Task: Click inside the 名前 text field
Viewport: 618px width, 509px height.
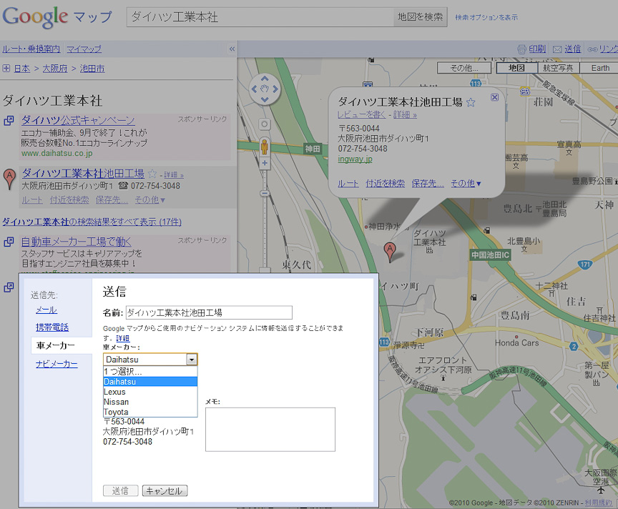Action: click(x=207, y=312)
